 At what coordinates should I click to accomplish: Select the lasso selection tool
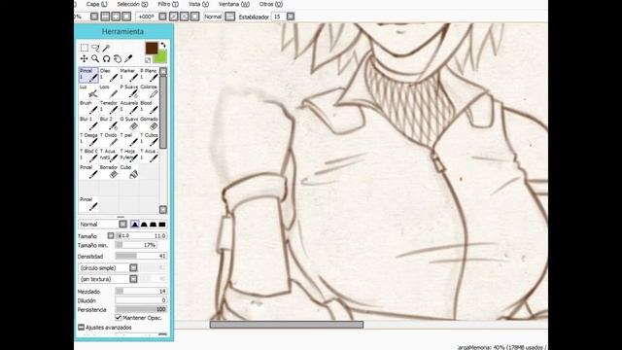(x=95, y=48)
